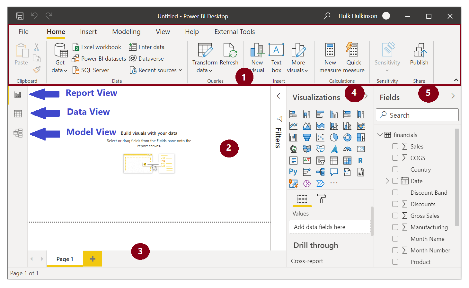This screenshot has height=288, width=469.
Task: Insert a pie chart visual
Action: click(334, 137)
